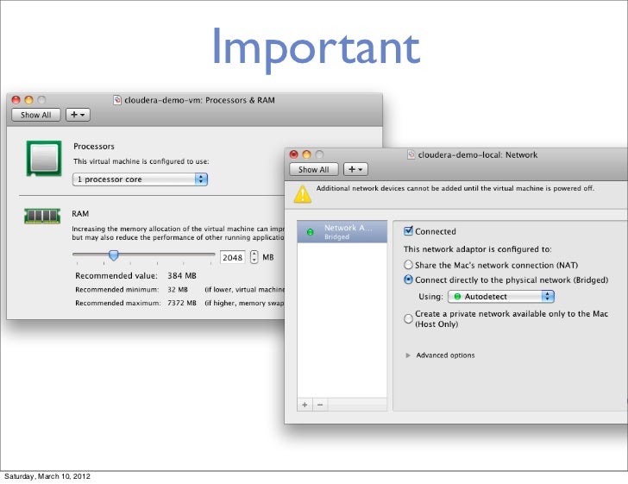
Task: Click the 'RAM' heading text
Action: [80, 214]
